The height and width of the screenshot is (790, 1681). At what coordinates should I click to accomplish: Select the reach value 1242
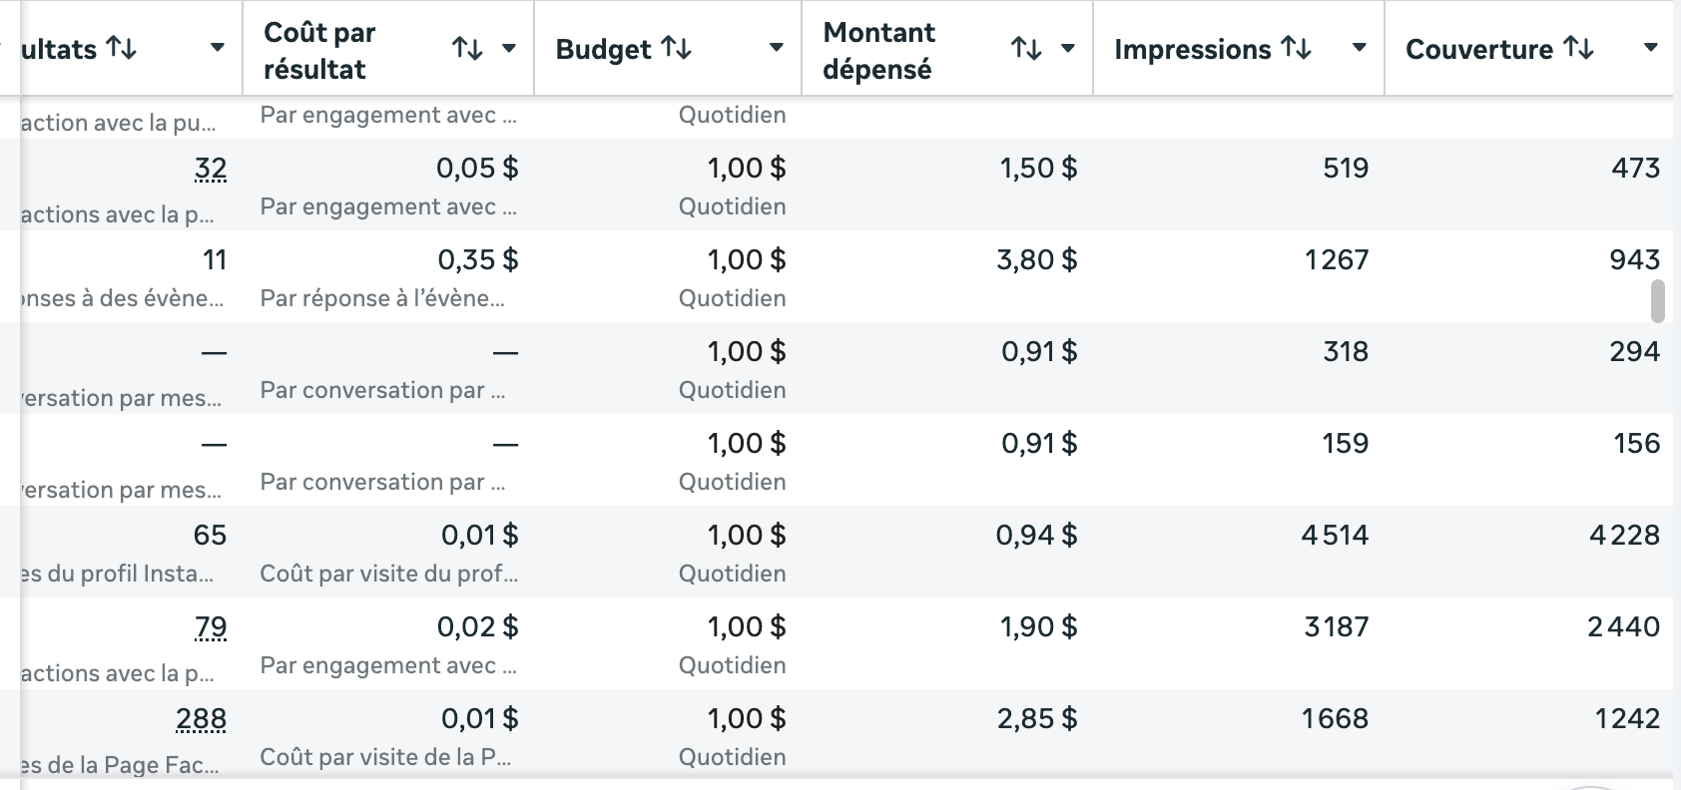1627,719
